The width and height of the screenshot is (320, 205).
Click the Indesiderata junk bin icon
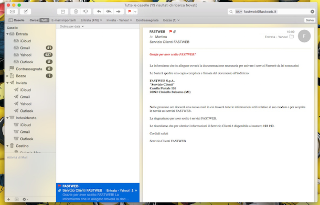click(12, 118)
